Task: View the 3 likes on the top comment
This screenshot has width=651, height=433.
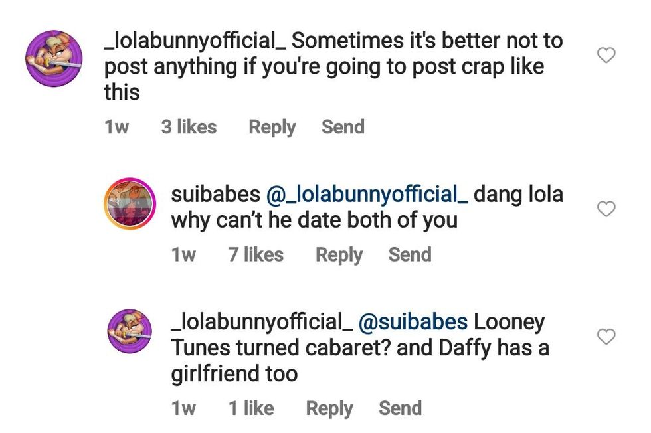Action: pos(189,127)
